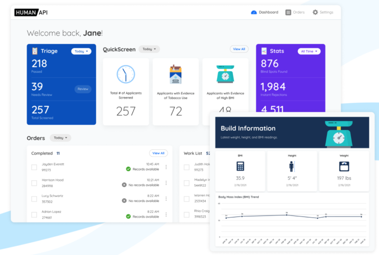Click the Weight scale icon in Build Information
The image size is (379, 255).
[344, 166]
